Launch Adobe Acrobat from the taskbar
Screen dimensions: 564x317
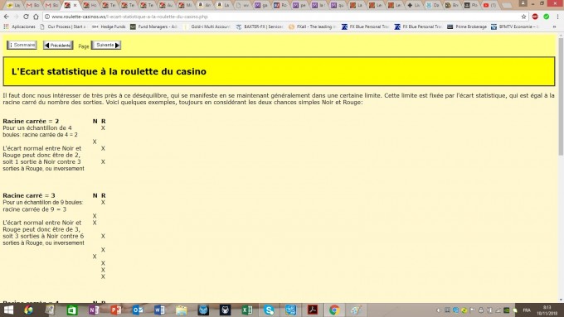click(x=312, y=310)
